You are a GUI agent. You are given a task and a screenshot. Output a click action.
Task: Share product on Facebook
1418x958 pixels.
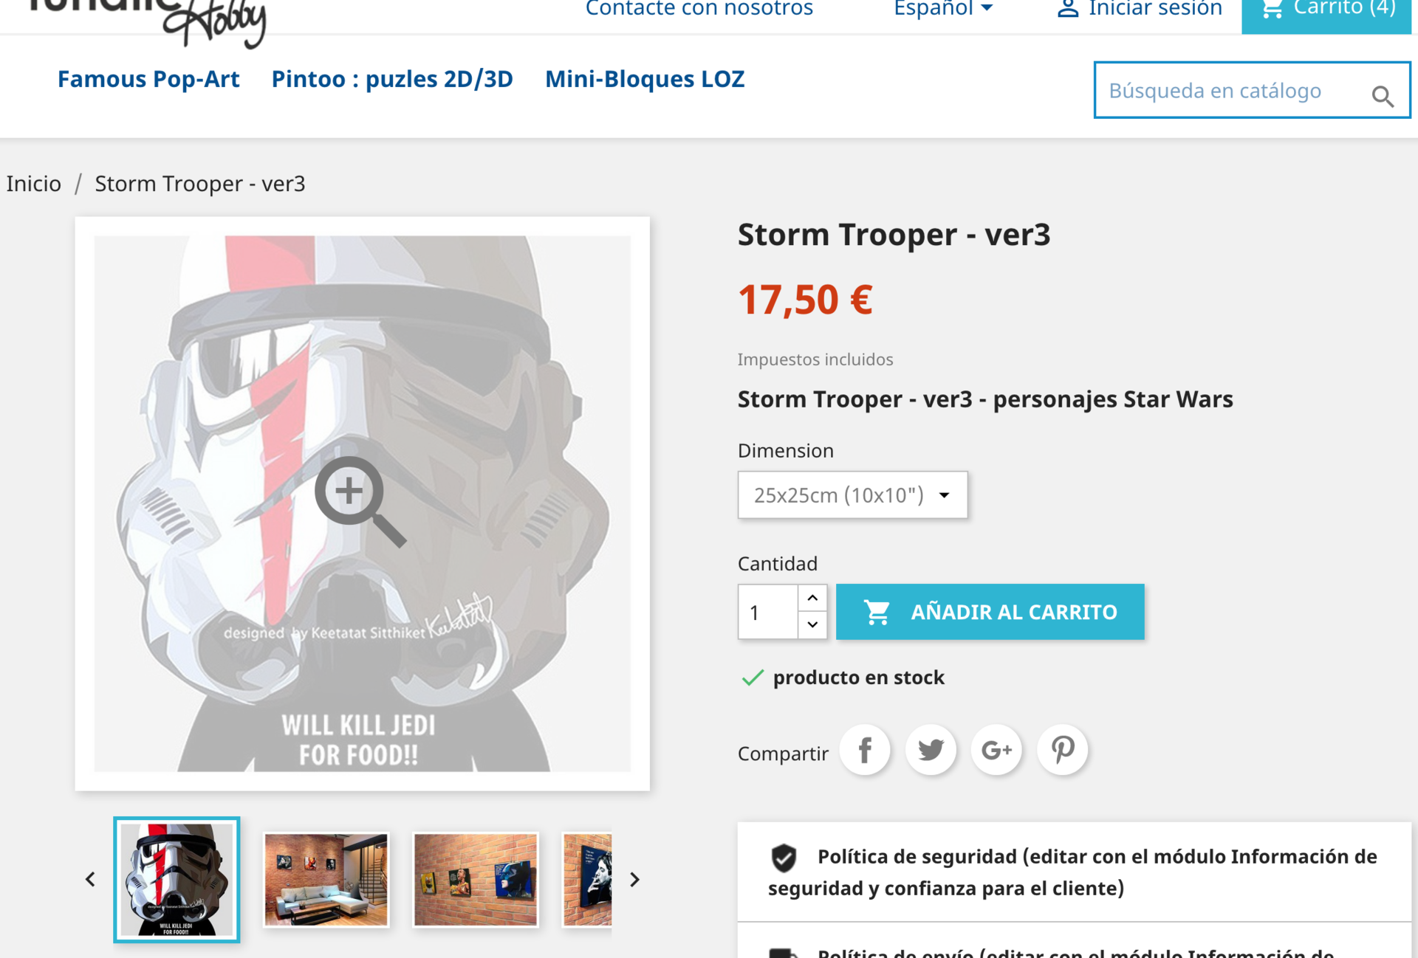point(865,751)
